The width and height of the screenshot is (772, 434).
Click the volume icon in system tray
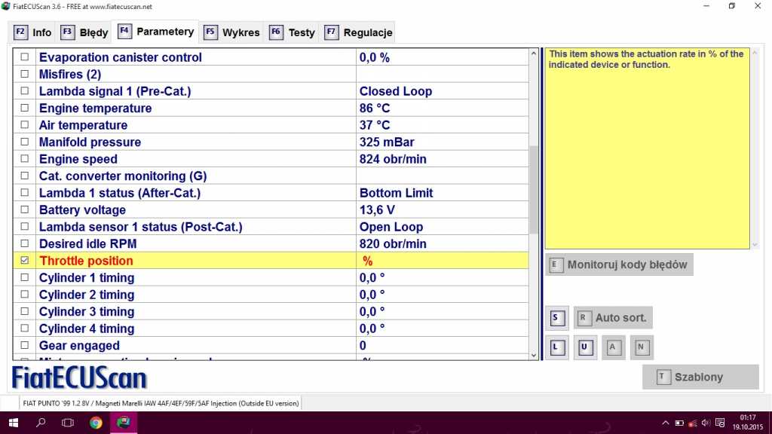705,423
